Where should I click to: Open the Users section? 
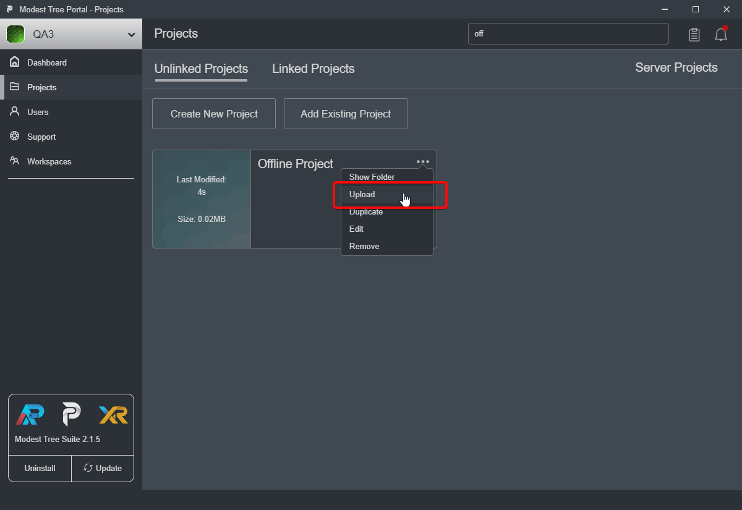(71, 112)
